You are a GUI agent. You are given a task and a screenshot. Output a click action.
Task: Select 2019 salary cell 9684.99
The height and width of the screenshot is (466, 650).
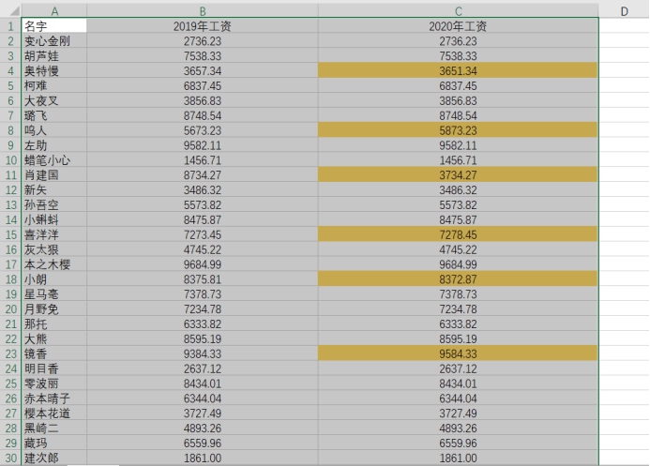[x=203, y=264]
